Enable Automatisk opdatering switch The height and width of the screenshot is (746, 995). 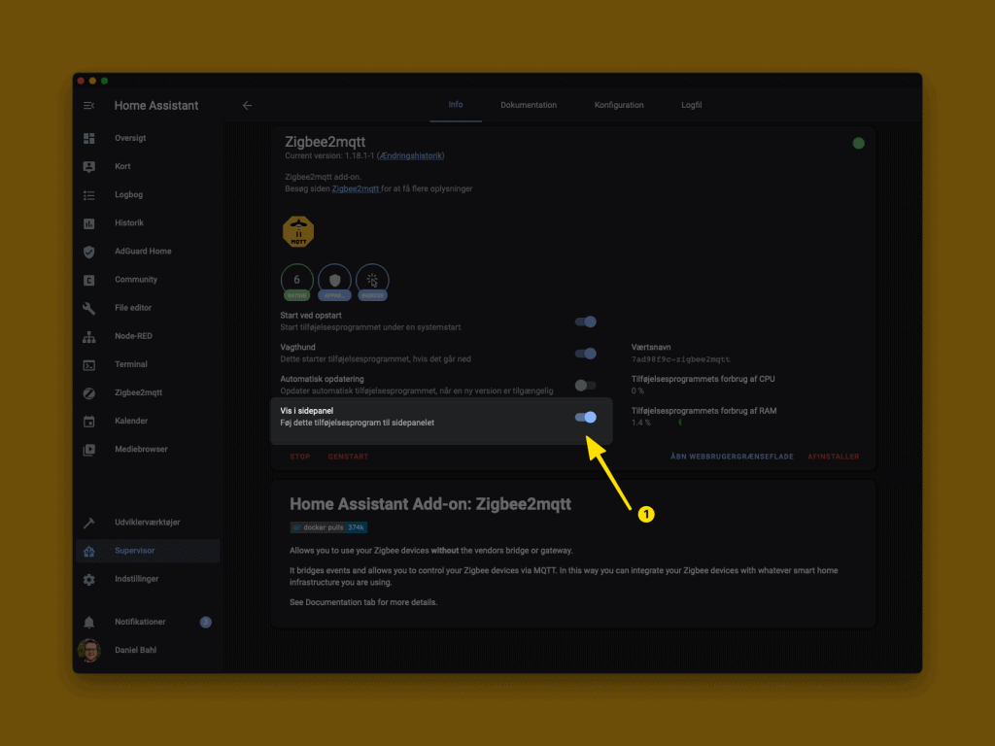coord(585,385)
